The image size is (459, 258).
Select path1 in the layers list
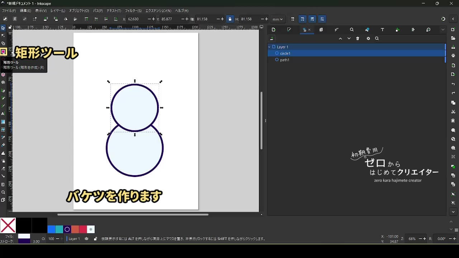pyautogui.click(x=285, y=60)
